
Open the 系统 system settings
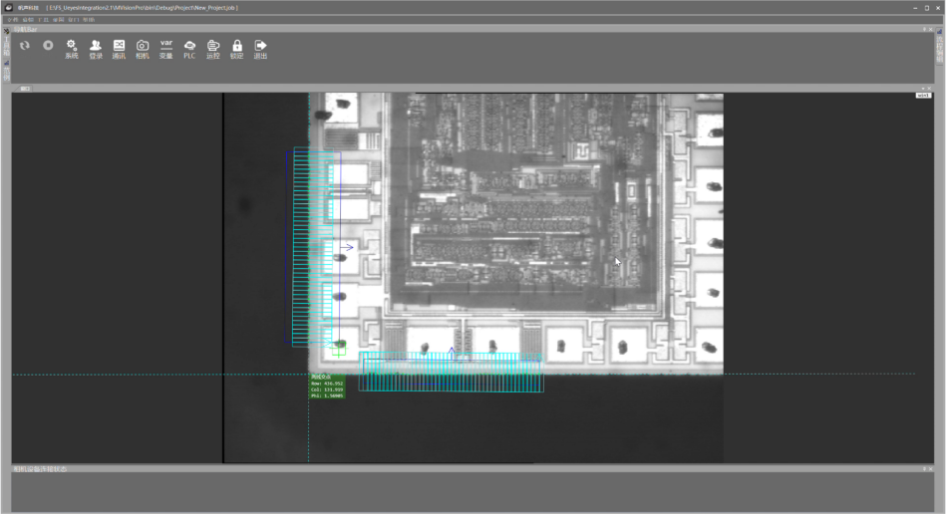71,49
